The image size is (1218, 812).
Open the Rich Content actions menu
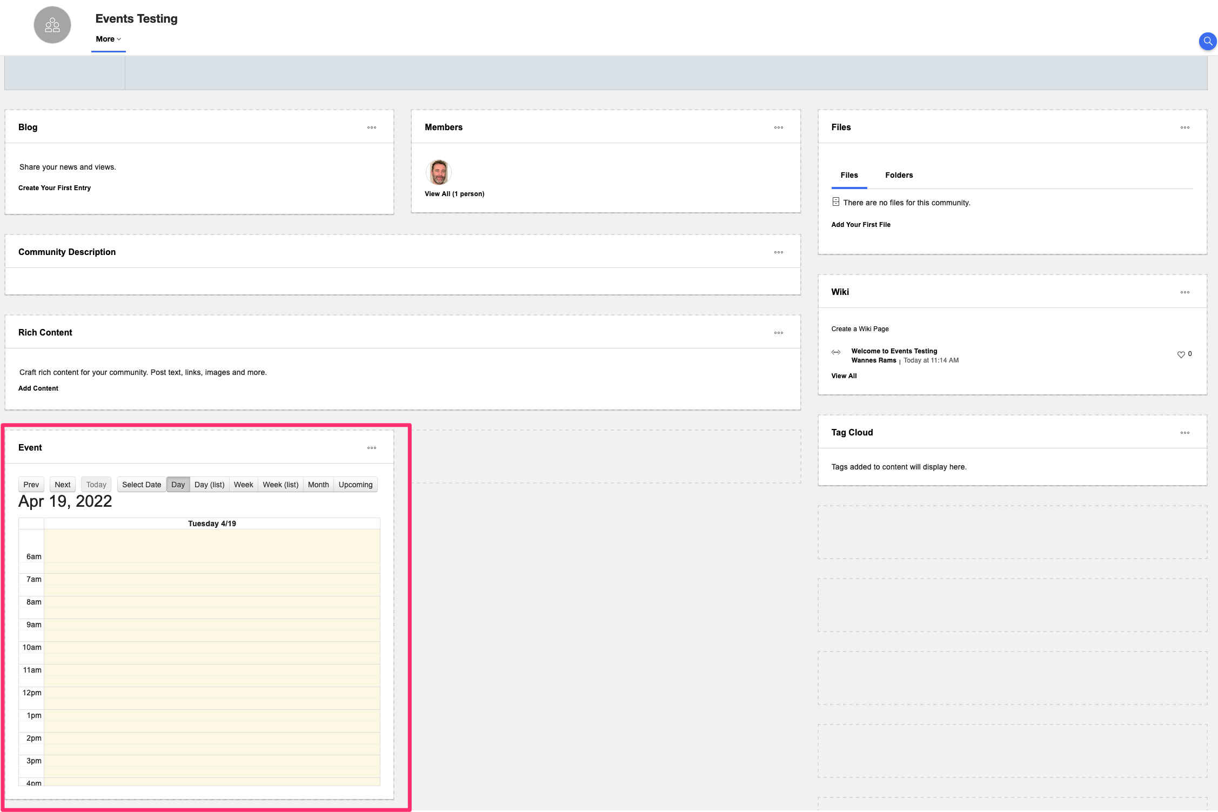pos(779,333)
